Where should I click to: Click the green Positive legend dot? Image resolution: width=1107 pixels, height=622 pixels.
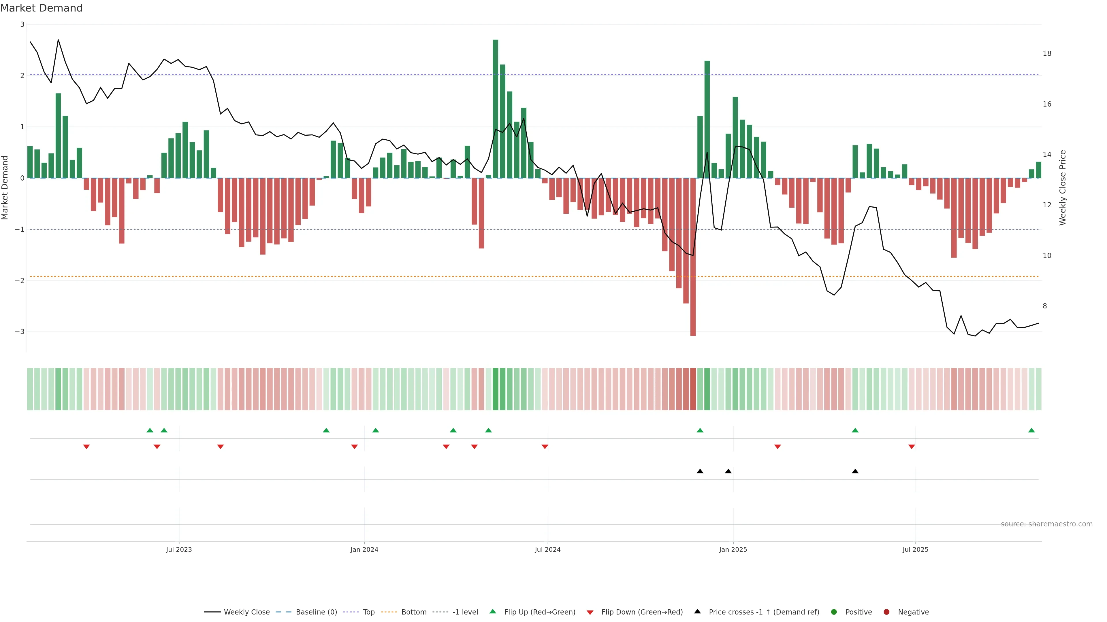[x=834, y=612]
